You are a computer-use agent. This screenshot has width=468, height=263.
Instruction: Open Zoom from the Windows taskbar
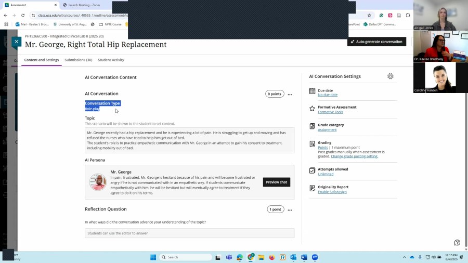(x=315, y=257)
